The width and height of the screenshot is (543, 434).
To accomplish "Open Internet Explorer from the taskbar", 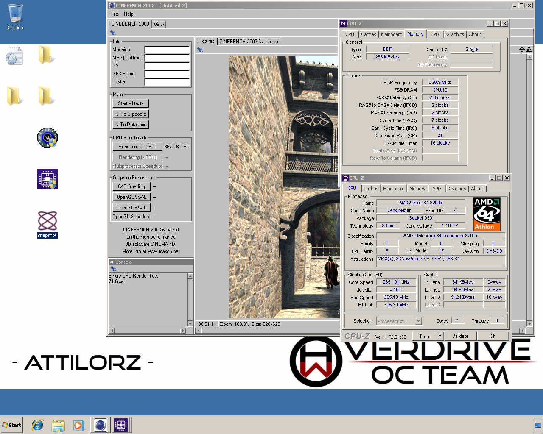I will click(37, 425).
